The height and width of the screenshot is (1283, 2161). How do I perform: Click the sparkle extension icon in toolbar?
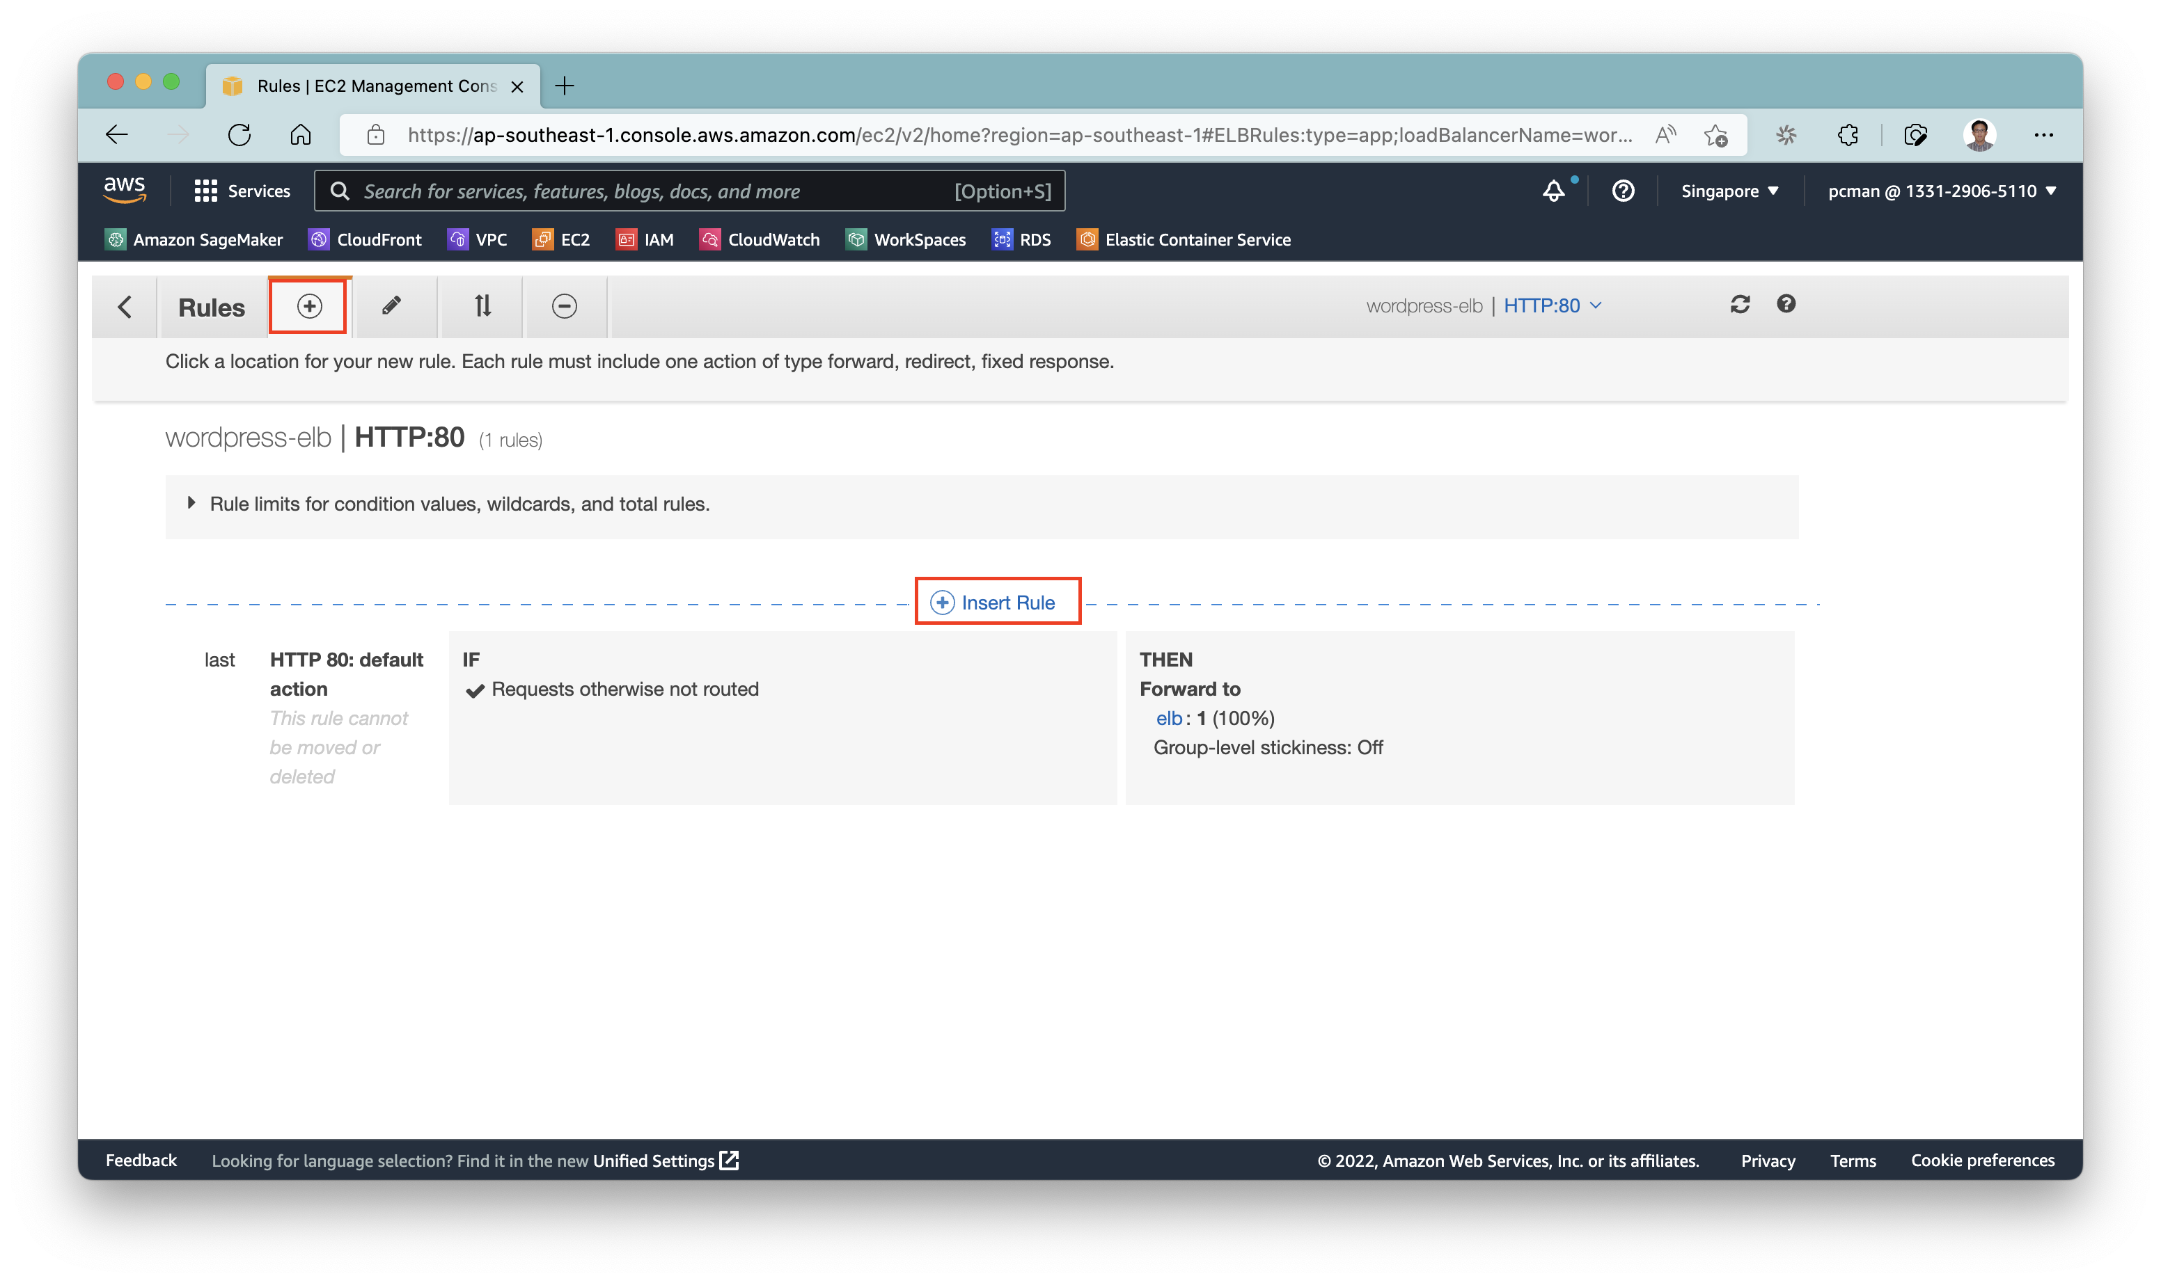coord(1786,135)
